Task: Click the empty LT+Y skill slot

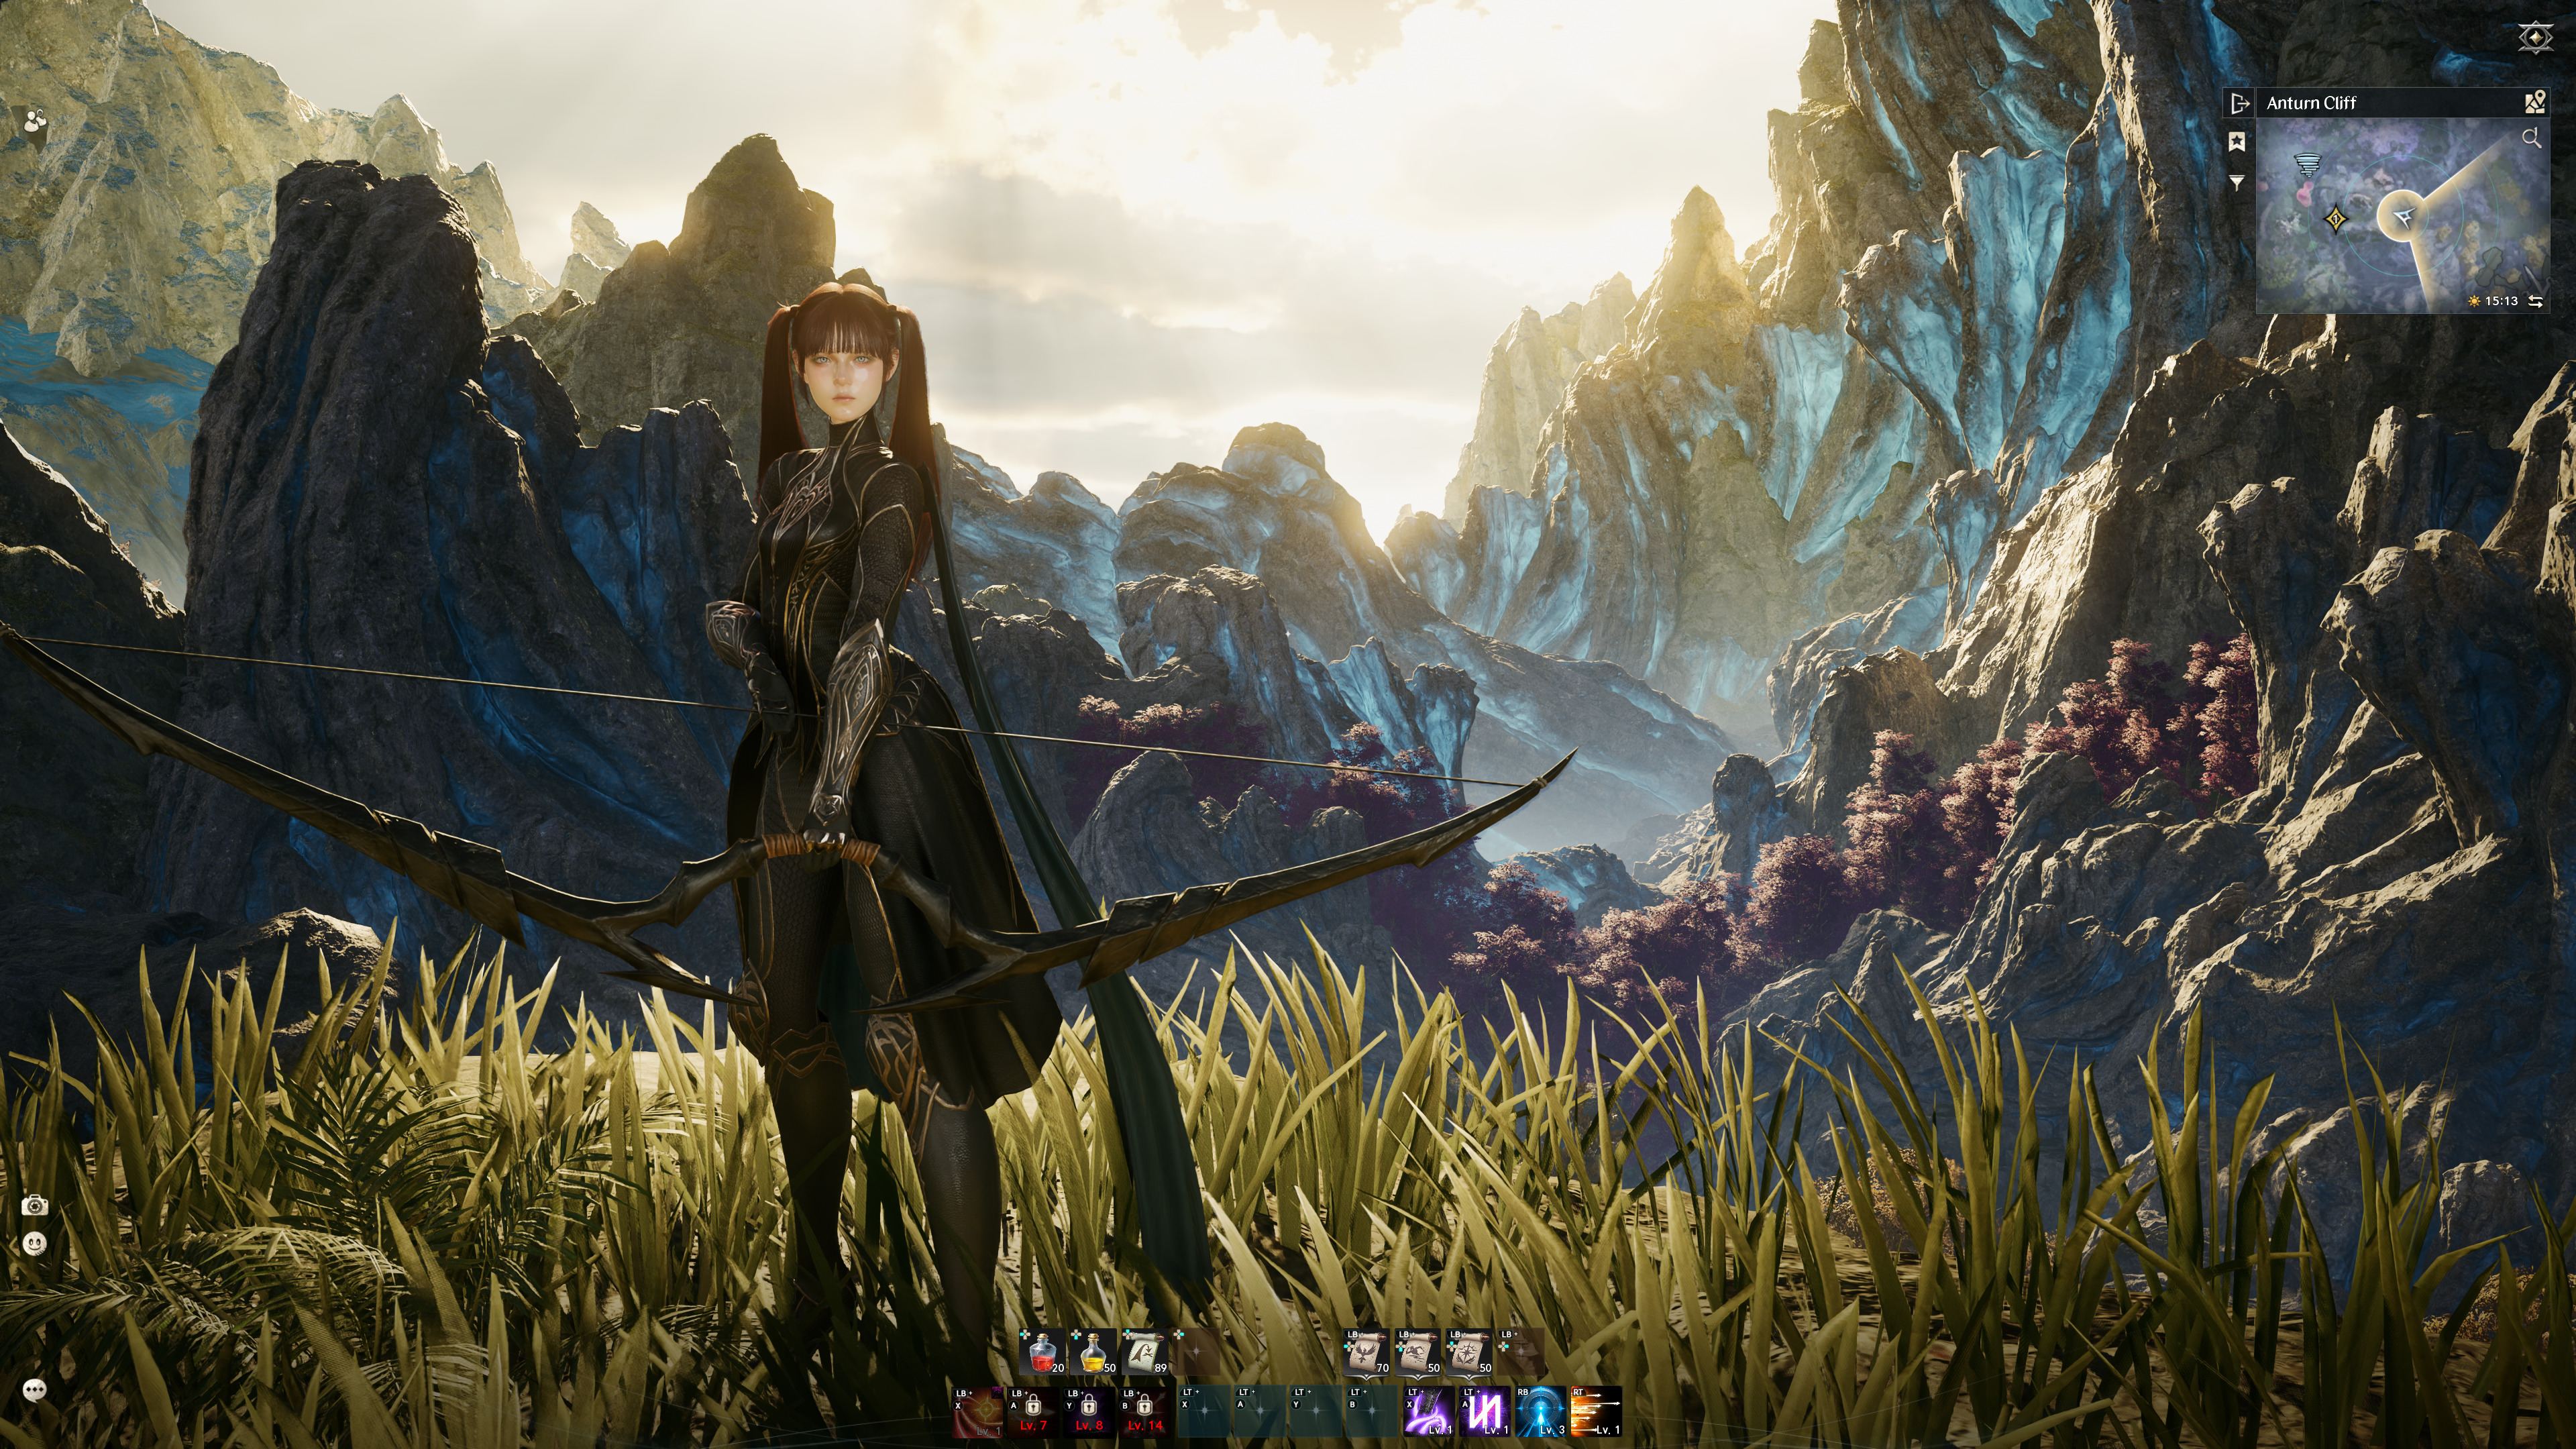Action: pyautogui.click(x=1316, y=1412)
